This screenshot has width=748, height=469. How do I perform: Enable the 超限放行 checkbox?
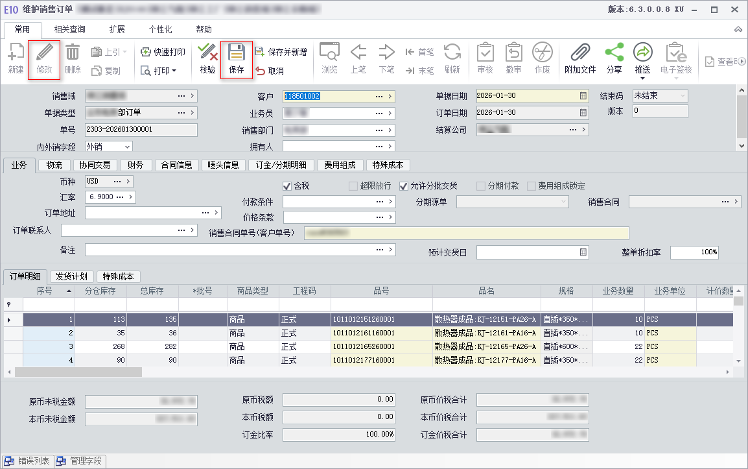coord(353,186)
